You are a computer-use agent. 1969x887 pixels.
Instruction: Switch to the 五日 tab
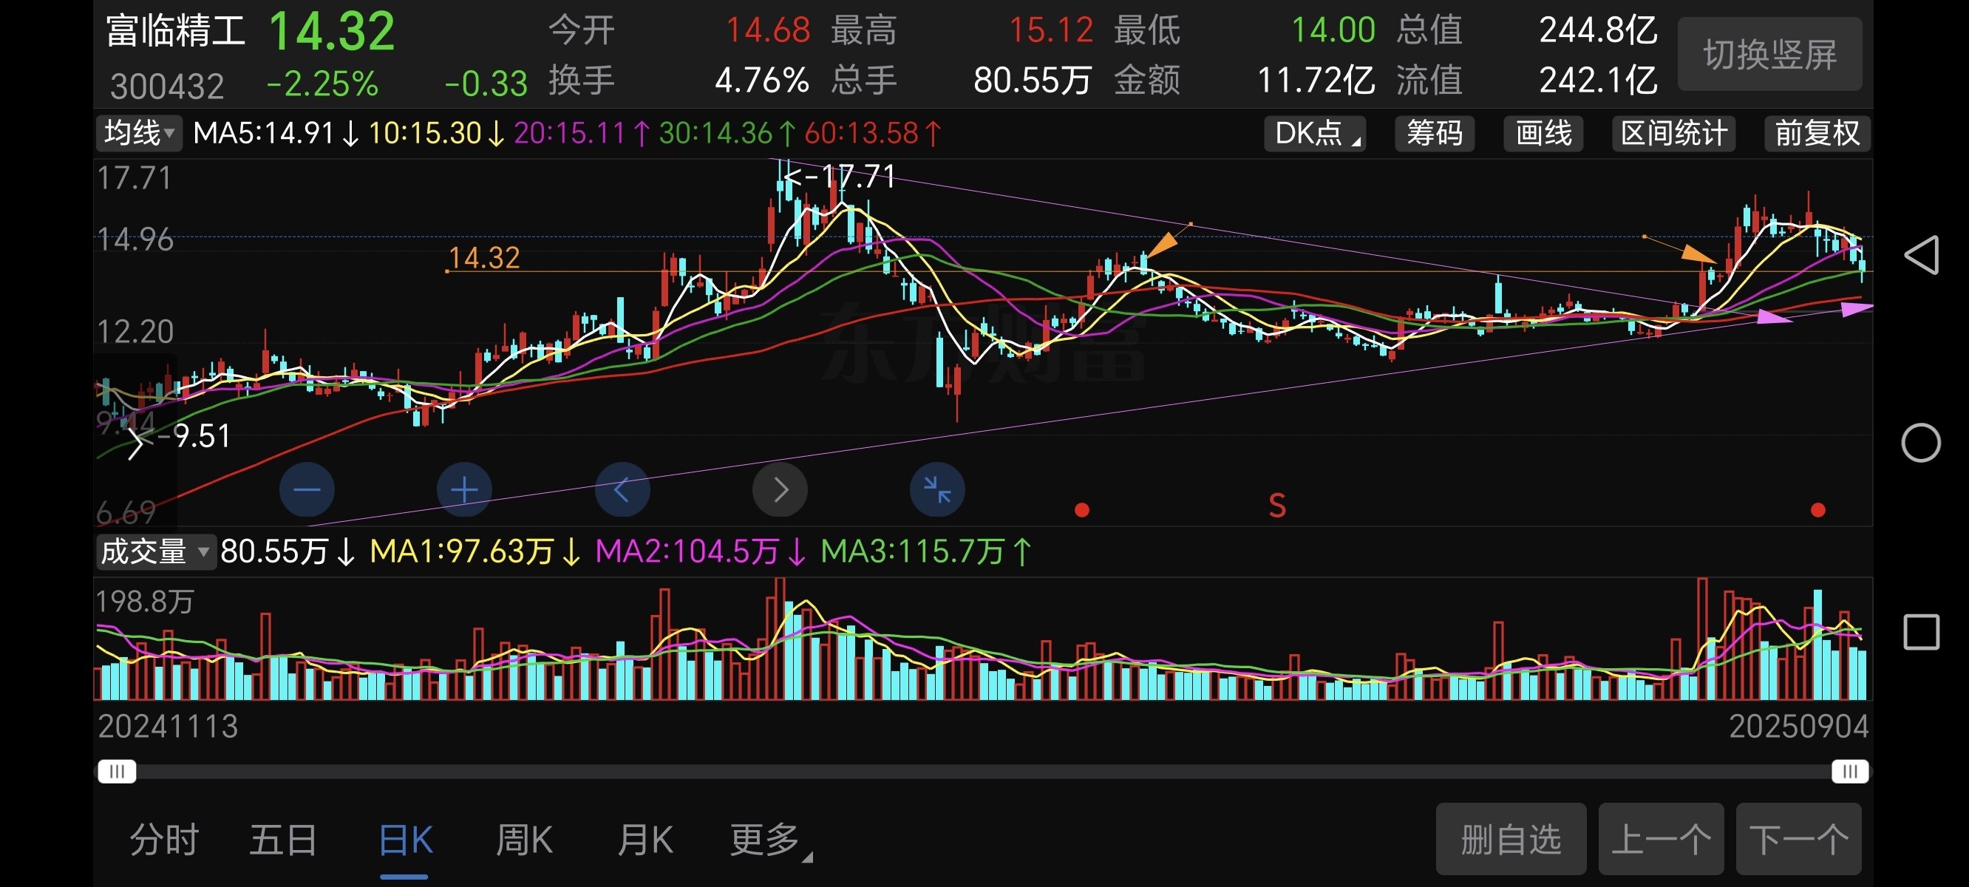pos(283,840)
